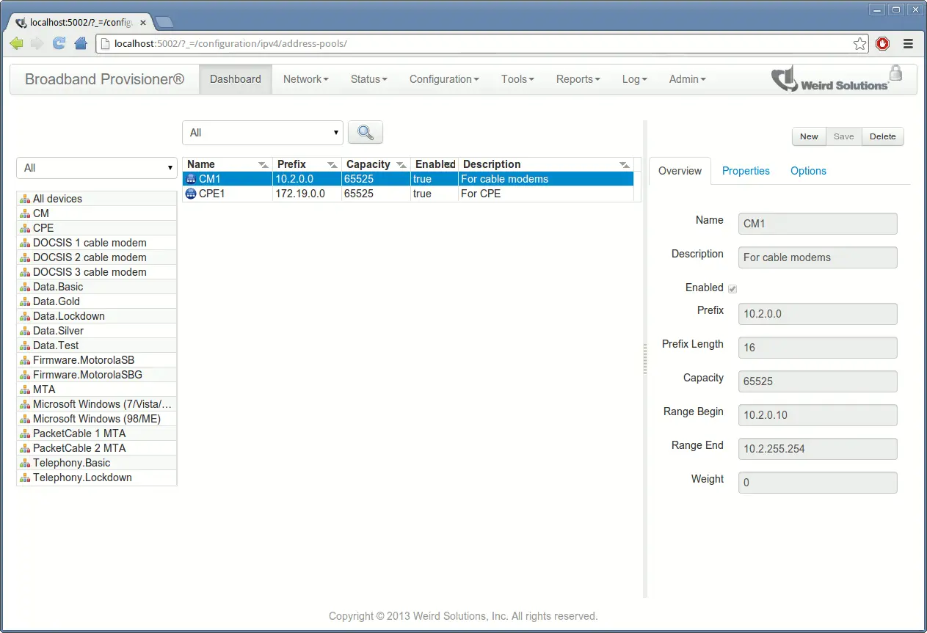The width and height of the screenshot is (927, 633).
Task: Click inside the Range Begin field
Action: point(817,415)
